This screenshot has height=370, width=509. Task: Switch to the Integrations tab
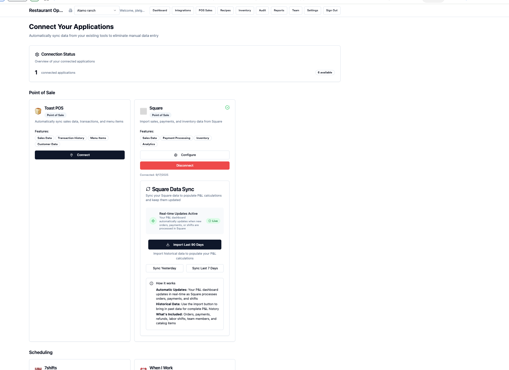[x=183, y=10]
